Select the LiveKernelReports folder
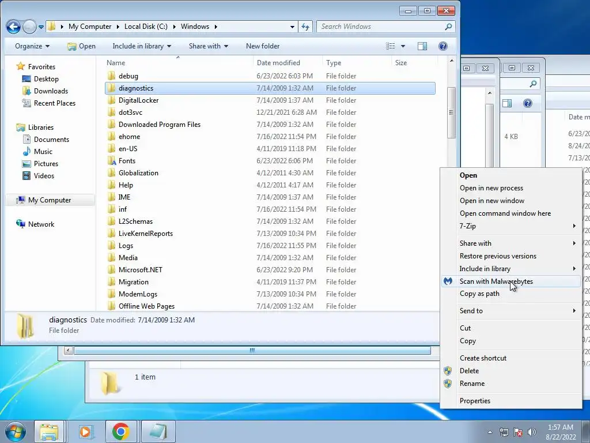 [x=146, y=234]
